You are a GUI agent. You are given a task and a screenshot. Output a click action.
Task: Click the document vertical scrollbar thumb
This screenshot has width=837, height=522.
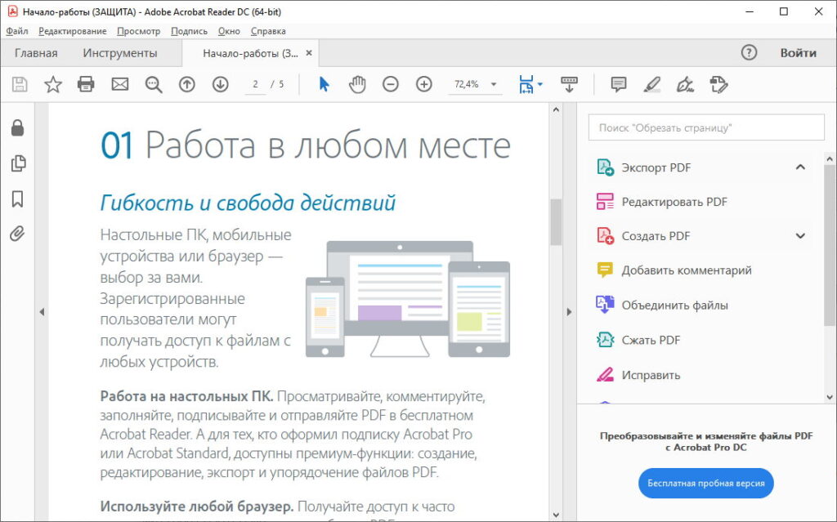556,221
